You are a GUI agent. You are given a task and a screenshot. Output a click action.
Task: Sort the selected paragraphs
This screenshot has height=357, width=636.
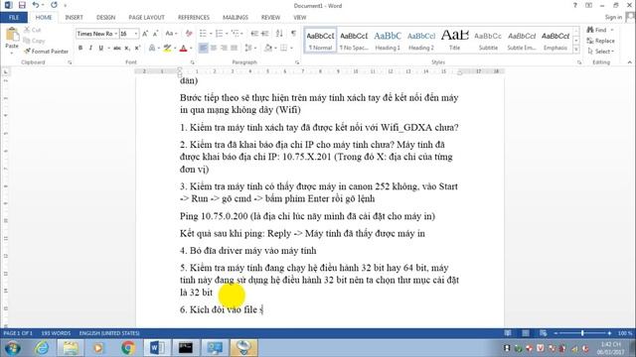pos(279,34)
